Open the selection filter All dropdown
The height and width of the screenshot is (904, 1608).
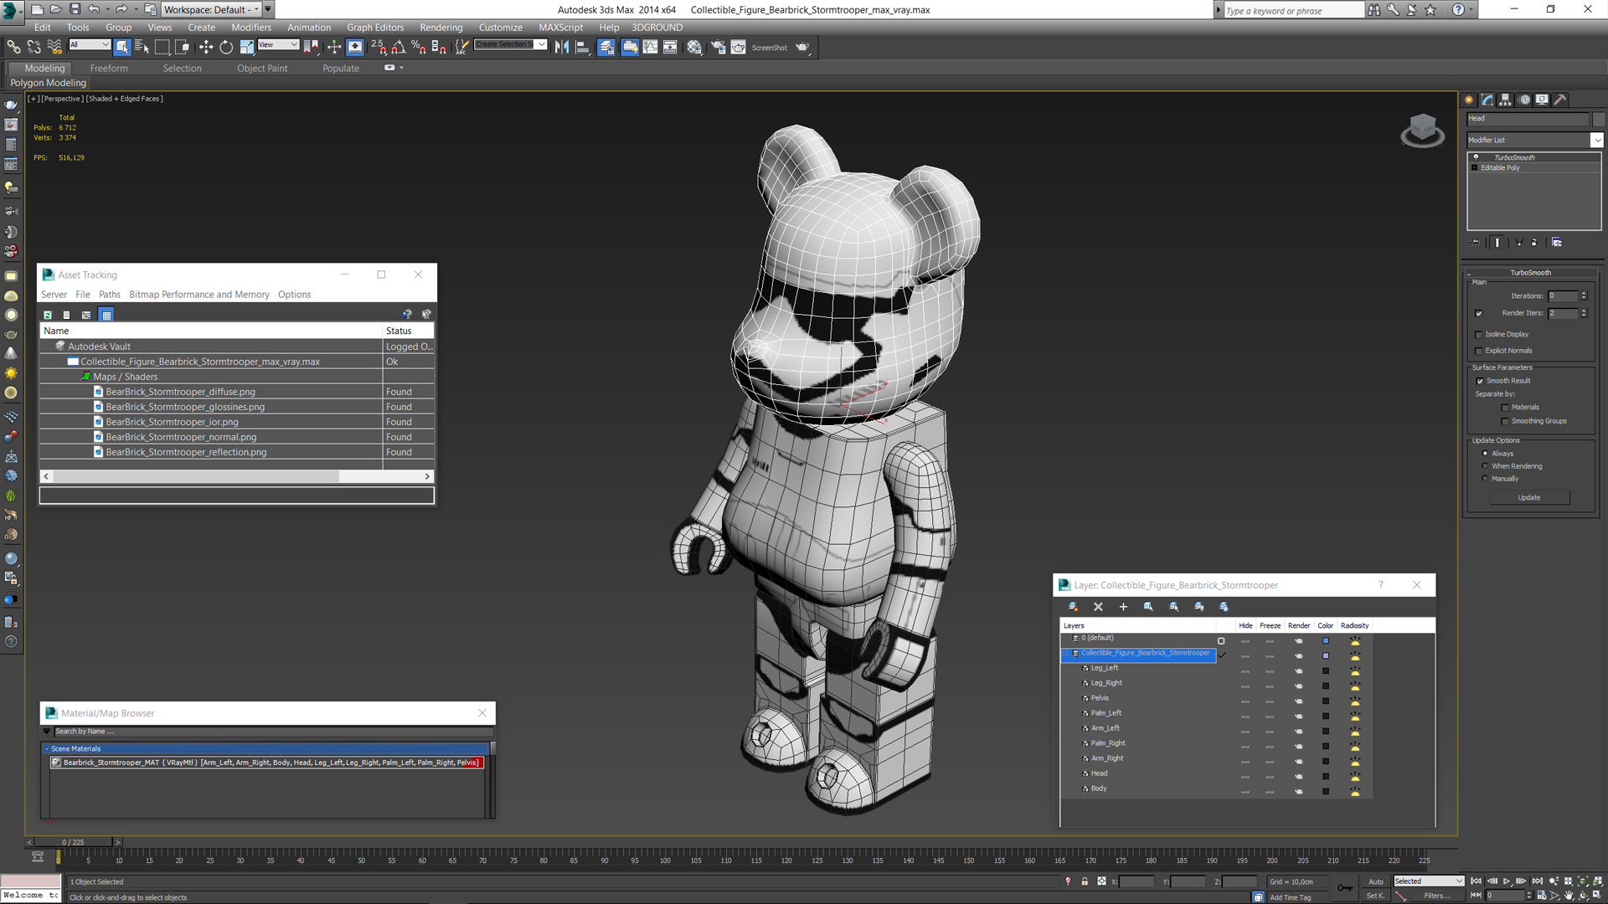[x=90, y=45]
